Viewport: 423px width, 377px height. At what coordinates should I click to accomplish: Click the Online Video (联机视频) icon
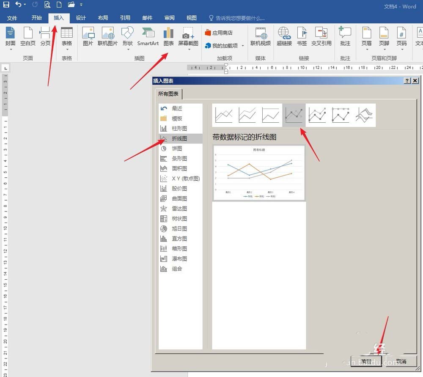(261, 37)
